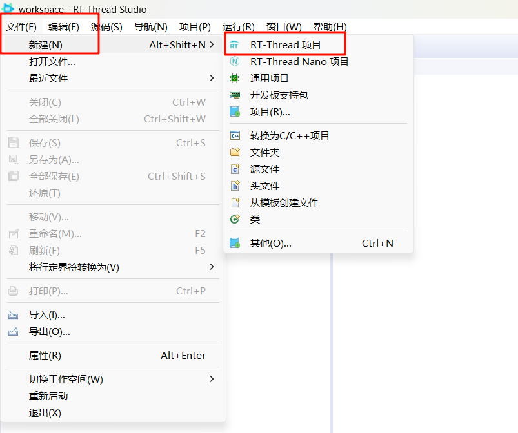
Task: Create a new 文件夹 from submenu
Action: (x=319, y=152)
